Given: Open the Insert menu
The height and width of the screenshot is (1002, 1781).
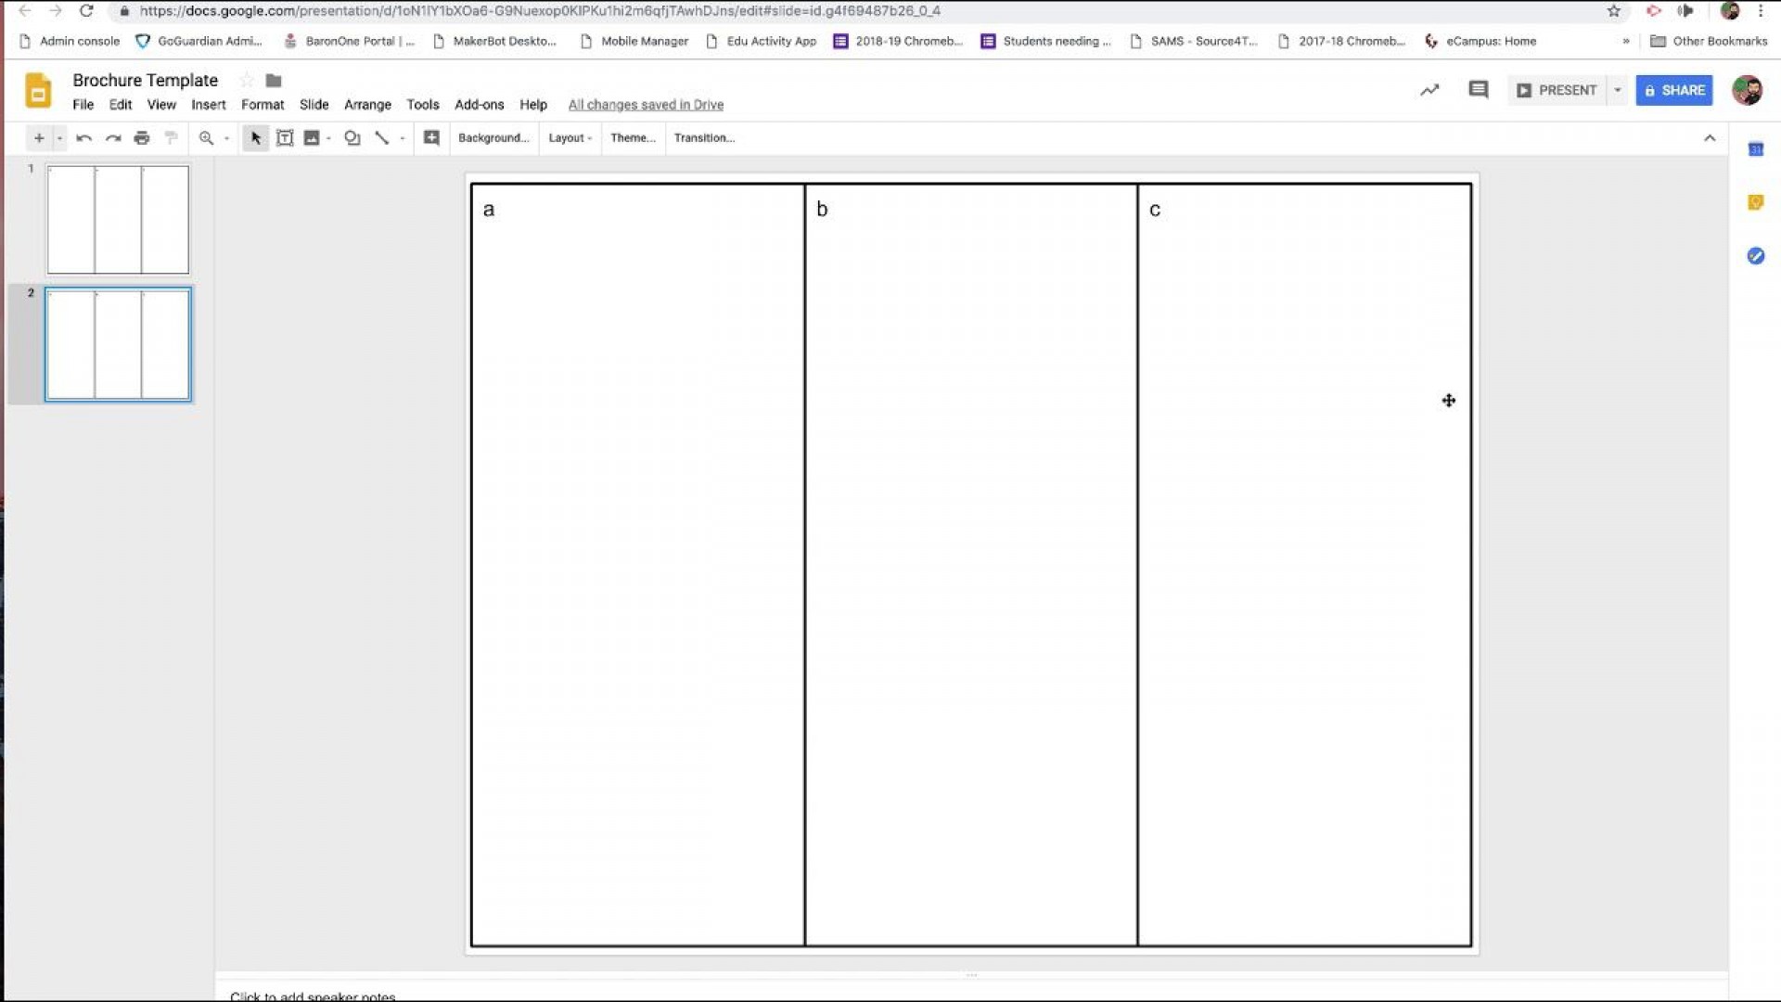Looking at the screenshot, I should coord(208,105).
